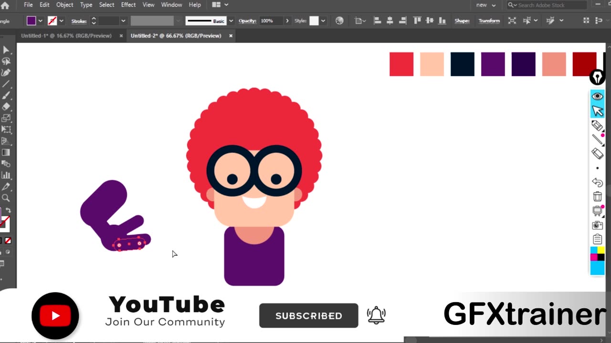Screen dimensions: 611x343
Task: Switch to the Untitled-2 document tab
Action: pyautogui.click(x=176, y=36)
